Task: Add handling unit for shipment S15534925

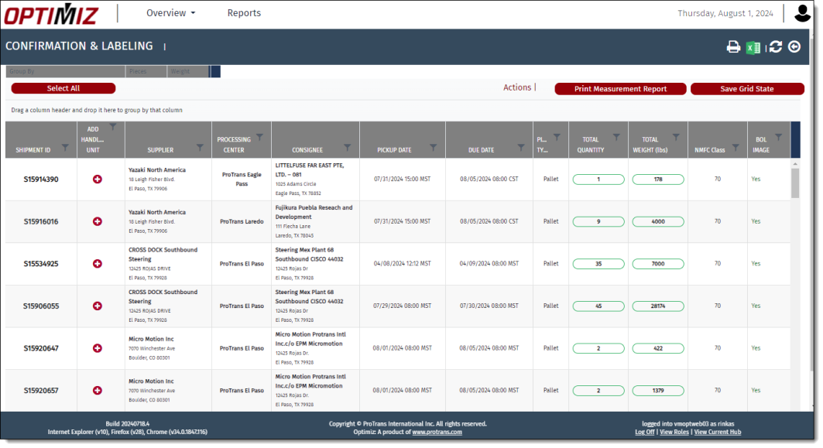Action: pyautogui.click(x=98, y=264)
